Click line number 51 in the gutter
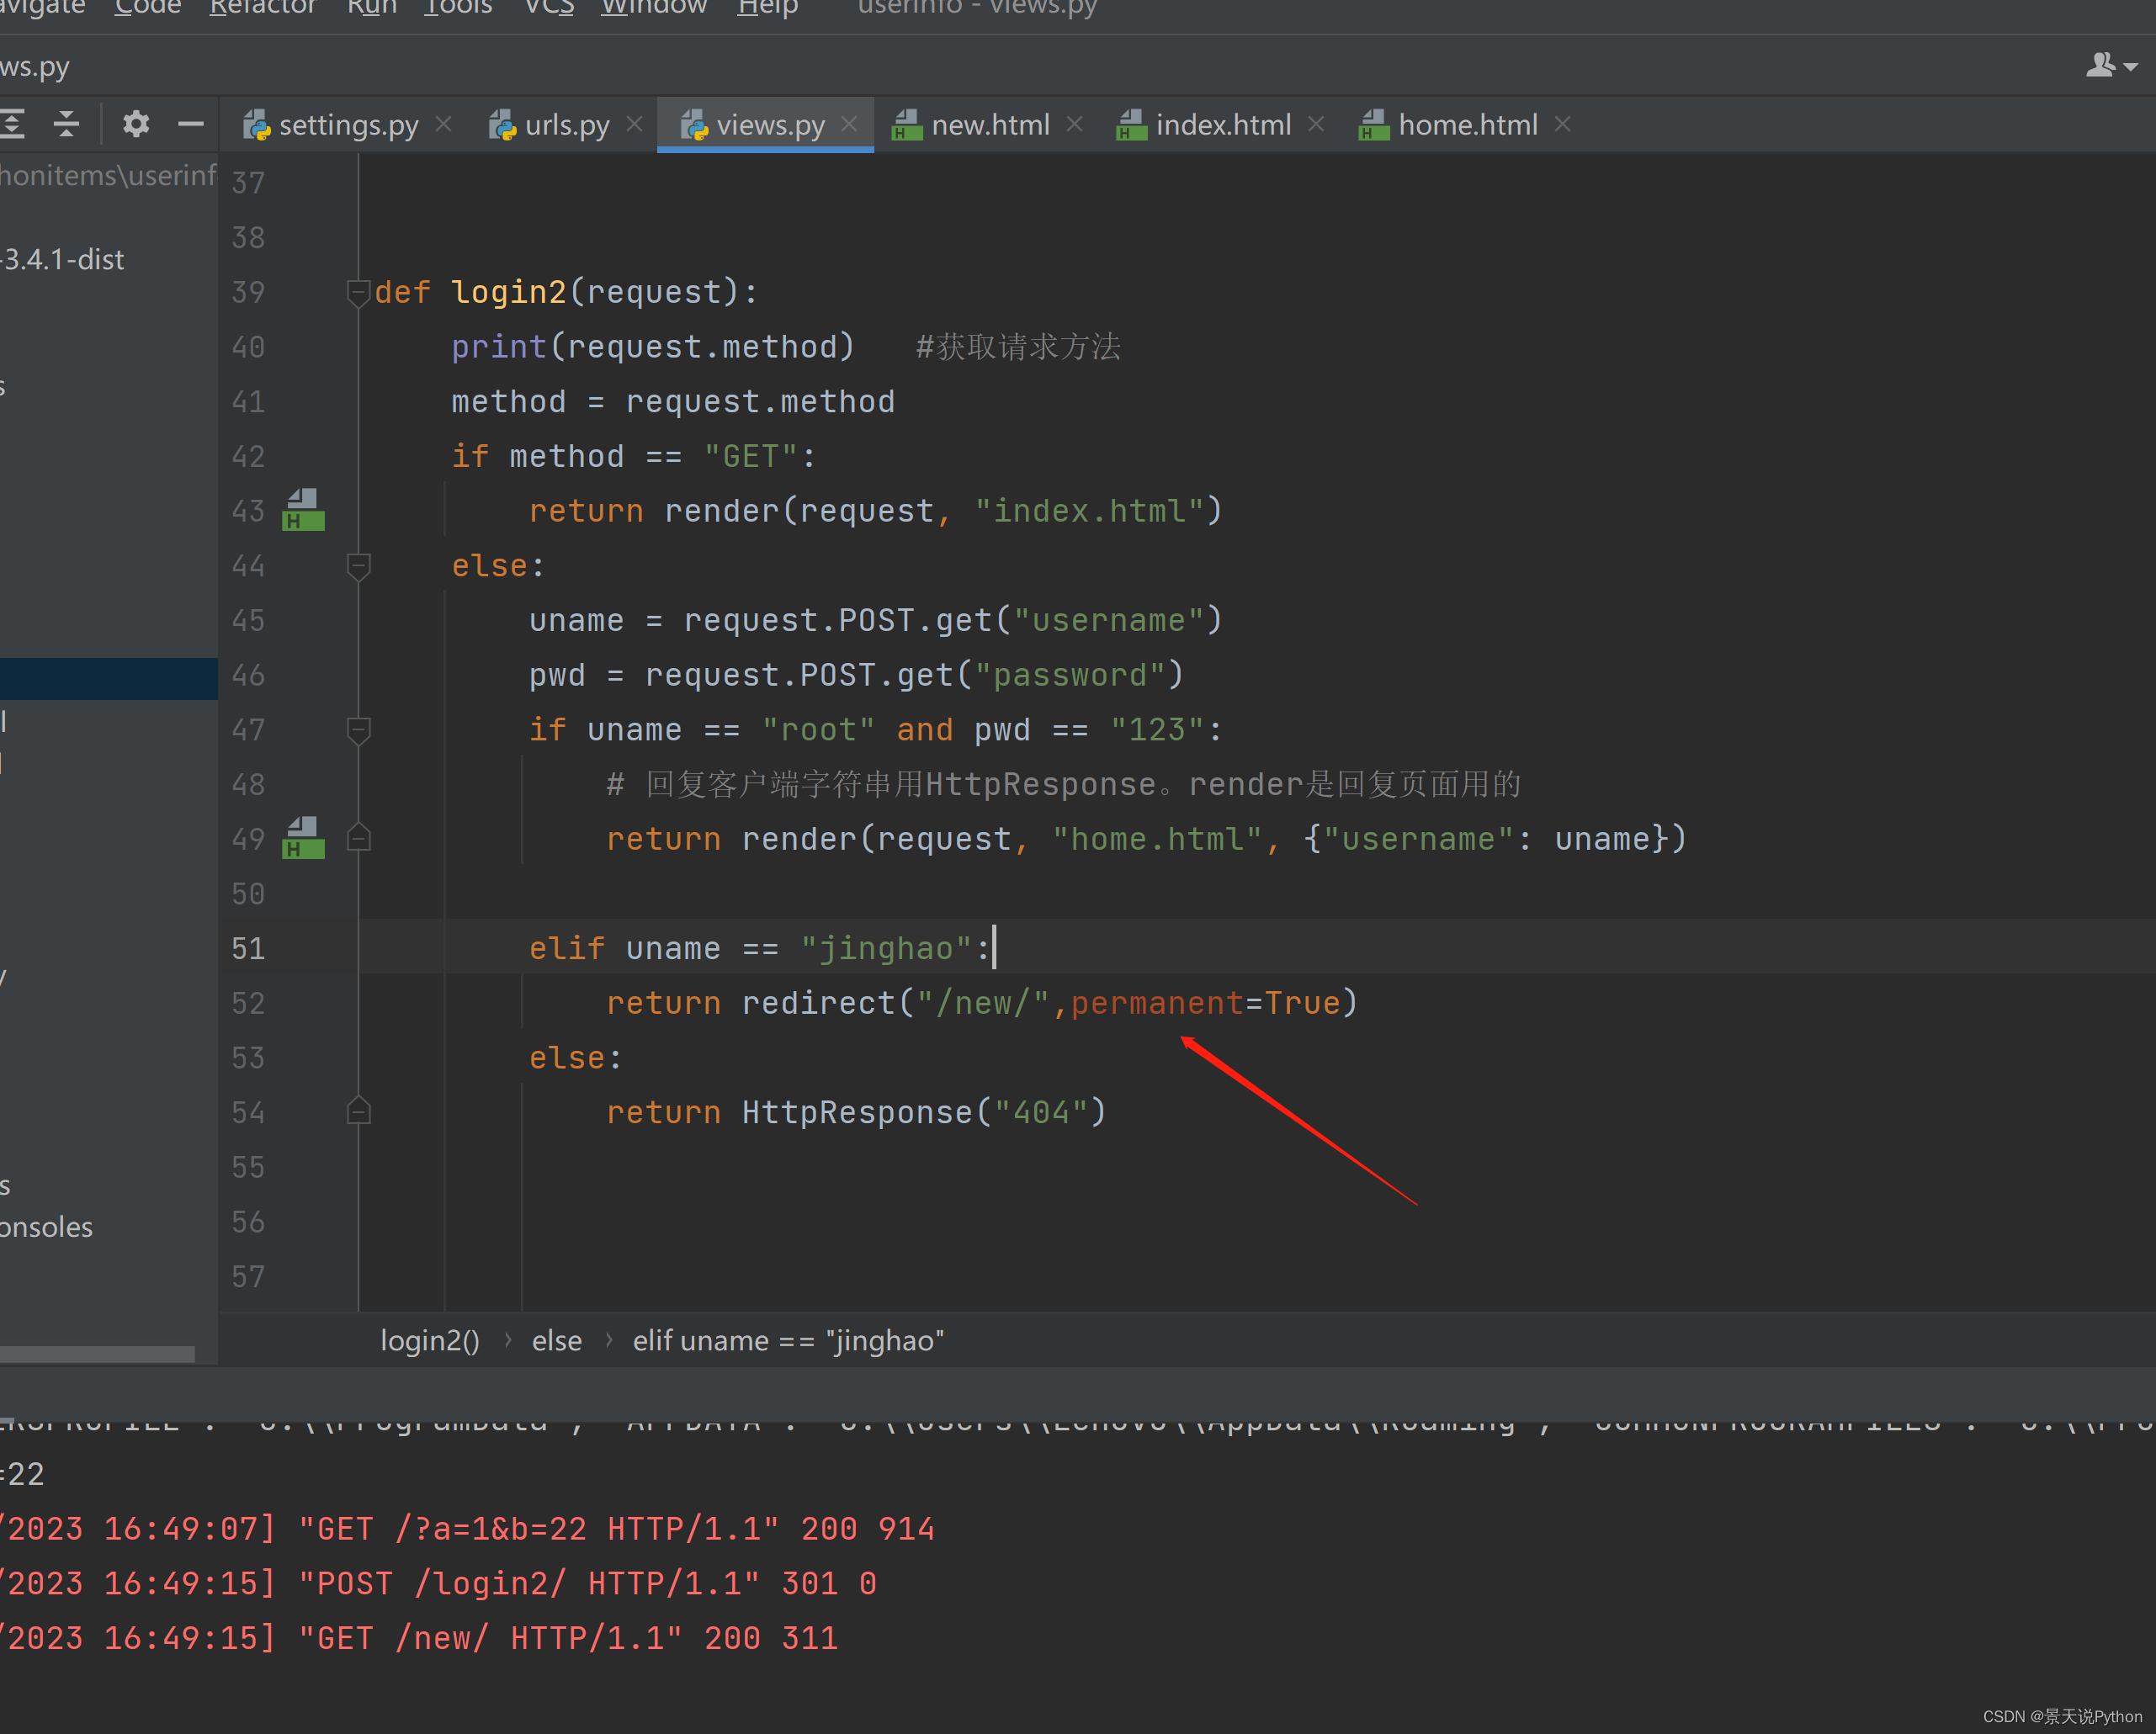Screen dimensions: 2156x1734 tap(248, 948)
